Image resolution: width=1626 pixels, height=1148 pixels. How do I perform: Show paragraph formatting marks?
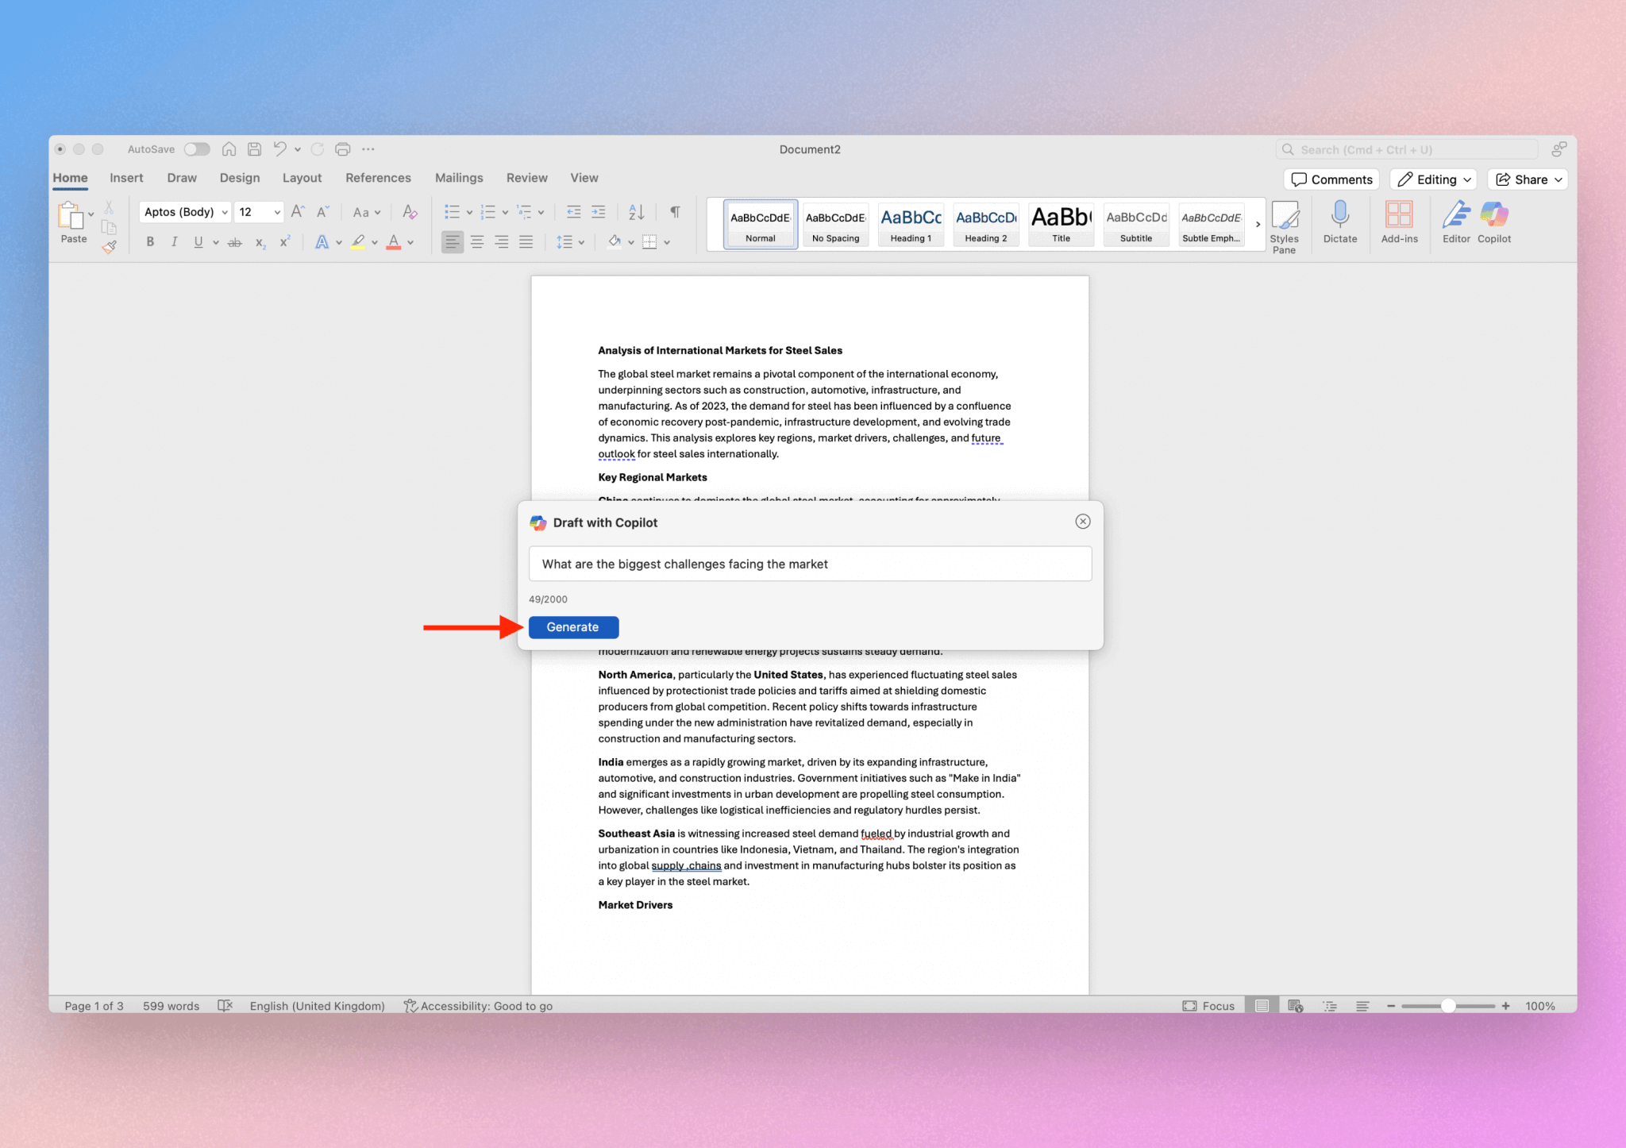(674, 211)
